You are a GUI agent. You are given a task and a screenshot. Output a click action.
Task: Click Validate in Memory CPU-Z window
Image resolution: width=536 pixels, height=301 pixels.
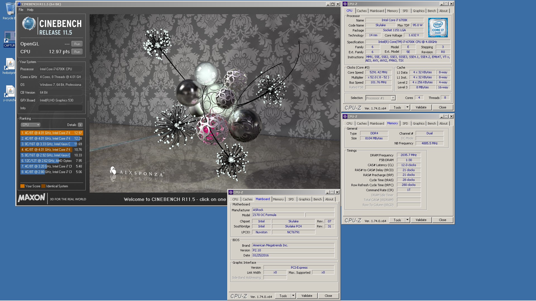pyautogui.click(x=421, y=220)
